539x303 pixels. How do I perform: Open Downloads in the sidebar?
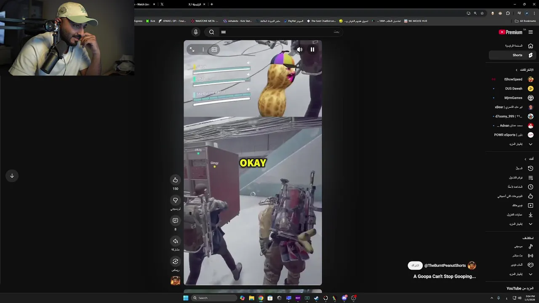click(x=512, y=215)
